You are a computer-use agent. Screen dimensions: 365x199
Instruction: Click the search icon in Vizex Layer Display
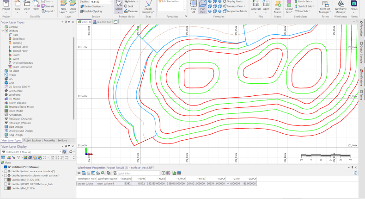point(71,152)
